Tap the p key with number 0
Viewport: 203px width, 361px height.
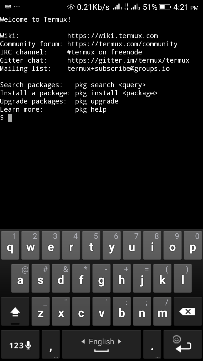point(193,245)
